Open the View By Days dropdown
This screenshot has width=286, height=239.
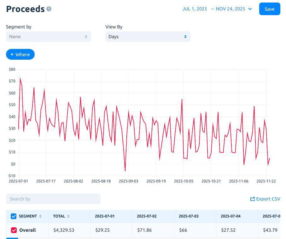[x=148, y=37]
